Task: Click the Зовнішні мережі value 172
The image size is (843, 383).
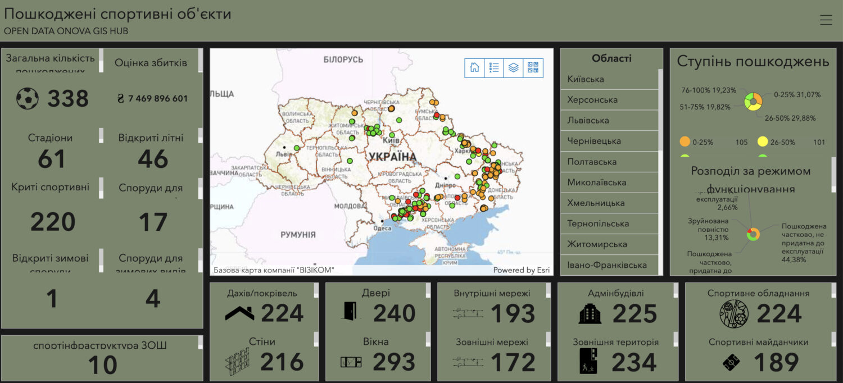Action: (513, 362)
